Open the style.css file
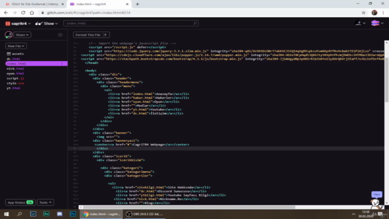The height and width of the screenshot is (219, 389). (x=15, y=83)
